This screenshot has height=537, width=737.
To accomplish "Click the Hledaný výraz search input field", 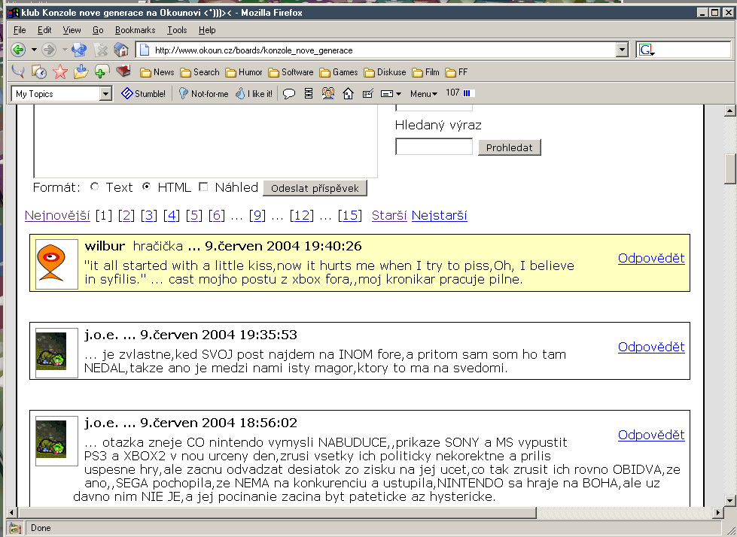I will pyautogui.click(x=434, y=147).
